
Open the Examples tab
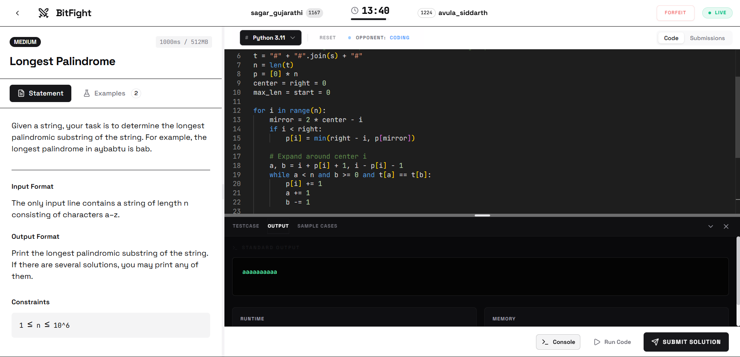coord(112,93)
